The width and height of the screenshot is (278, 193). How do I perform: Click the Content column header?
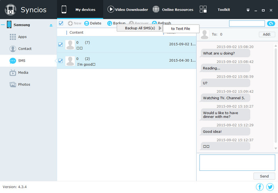point(76,32)
